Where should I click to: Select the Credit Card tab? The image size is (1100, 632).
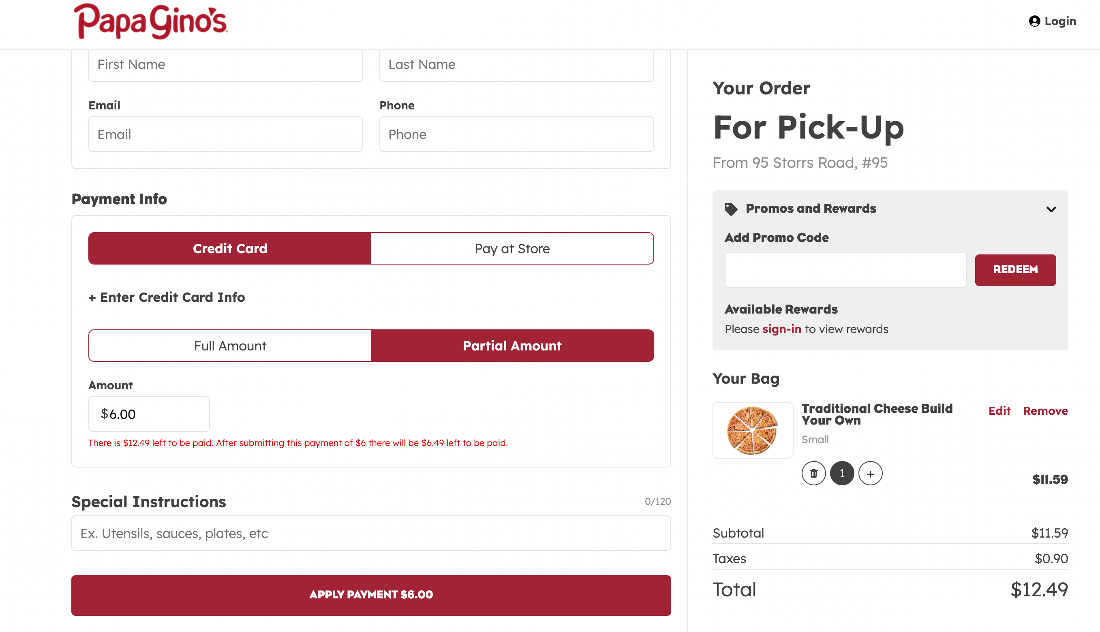(x=230, y=248)
